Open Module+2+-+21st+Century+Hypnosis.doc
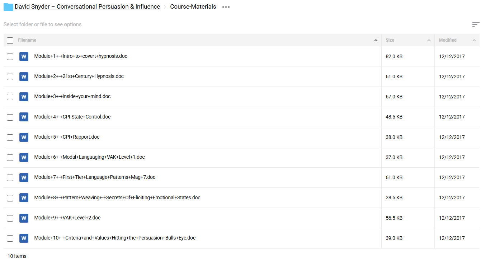Screen dimensions: 481x260 (x=79, y=76)
